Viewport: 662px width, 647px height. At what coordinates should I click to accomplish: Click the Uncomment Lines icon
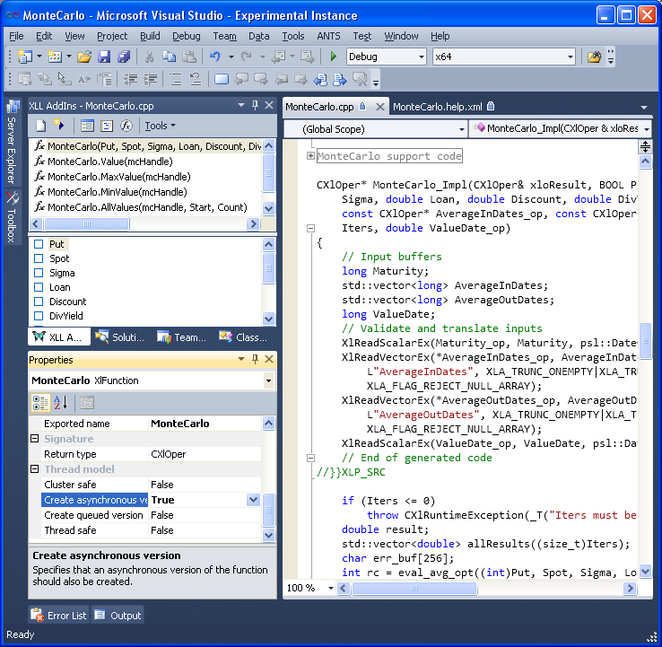pyautogui.click(x=195, y=79)
